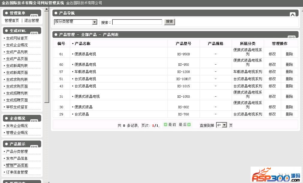Open 车载液晶电视 product name
Image resolution: width=303 pixels, height=183 pixels.
tap(85, 71)
